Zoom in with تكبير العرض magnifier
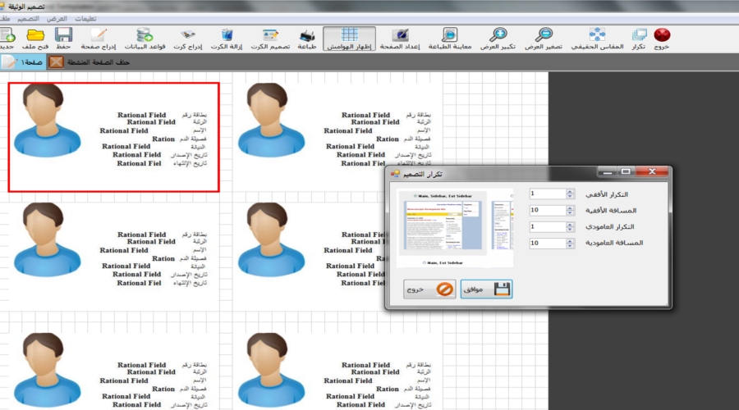The height and width of the screenshot is (410, 739). [498, 34]
